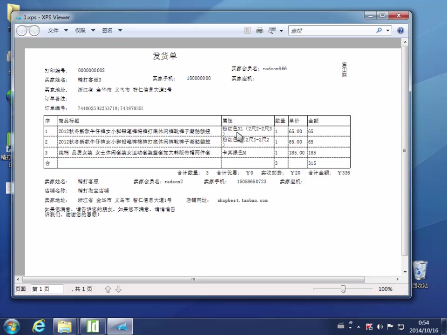Click the zoom 100% magnifier icon
Screen dimensions: 447x335
(x=272, y=31)
